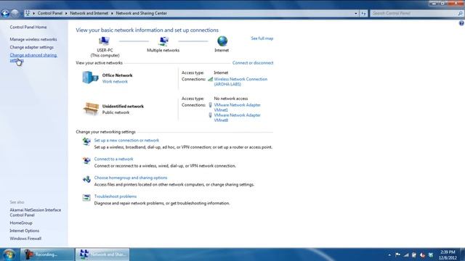Open Internet Options under See also
The height and width of the screenshot is (261, 465).
pos(24,231)
